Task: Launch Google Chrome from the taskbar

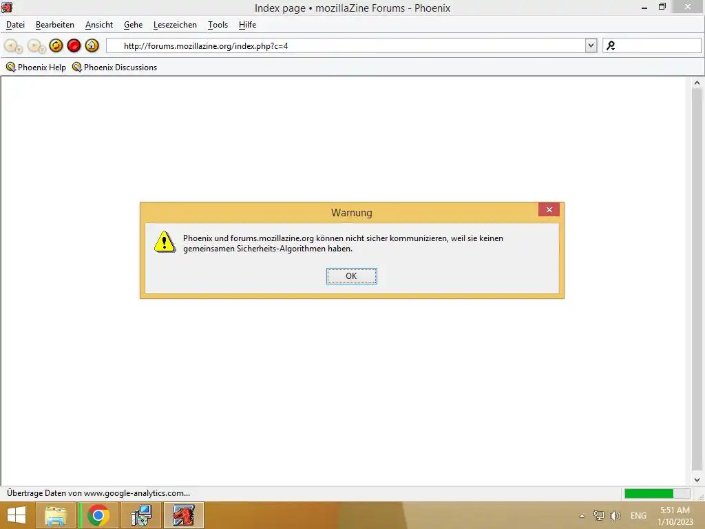Action: click(98, 515)
